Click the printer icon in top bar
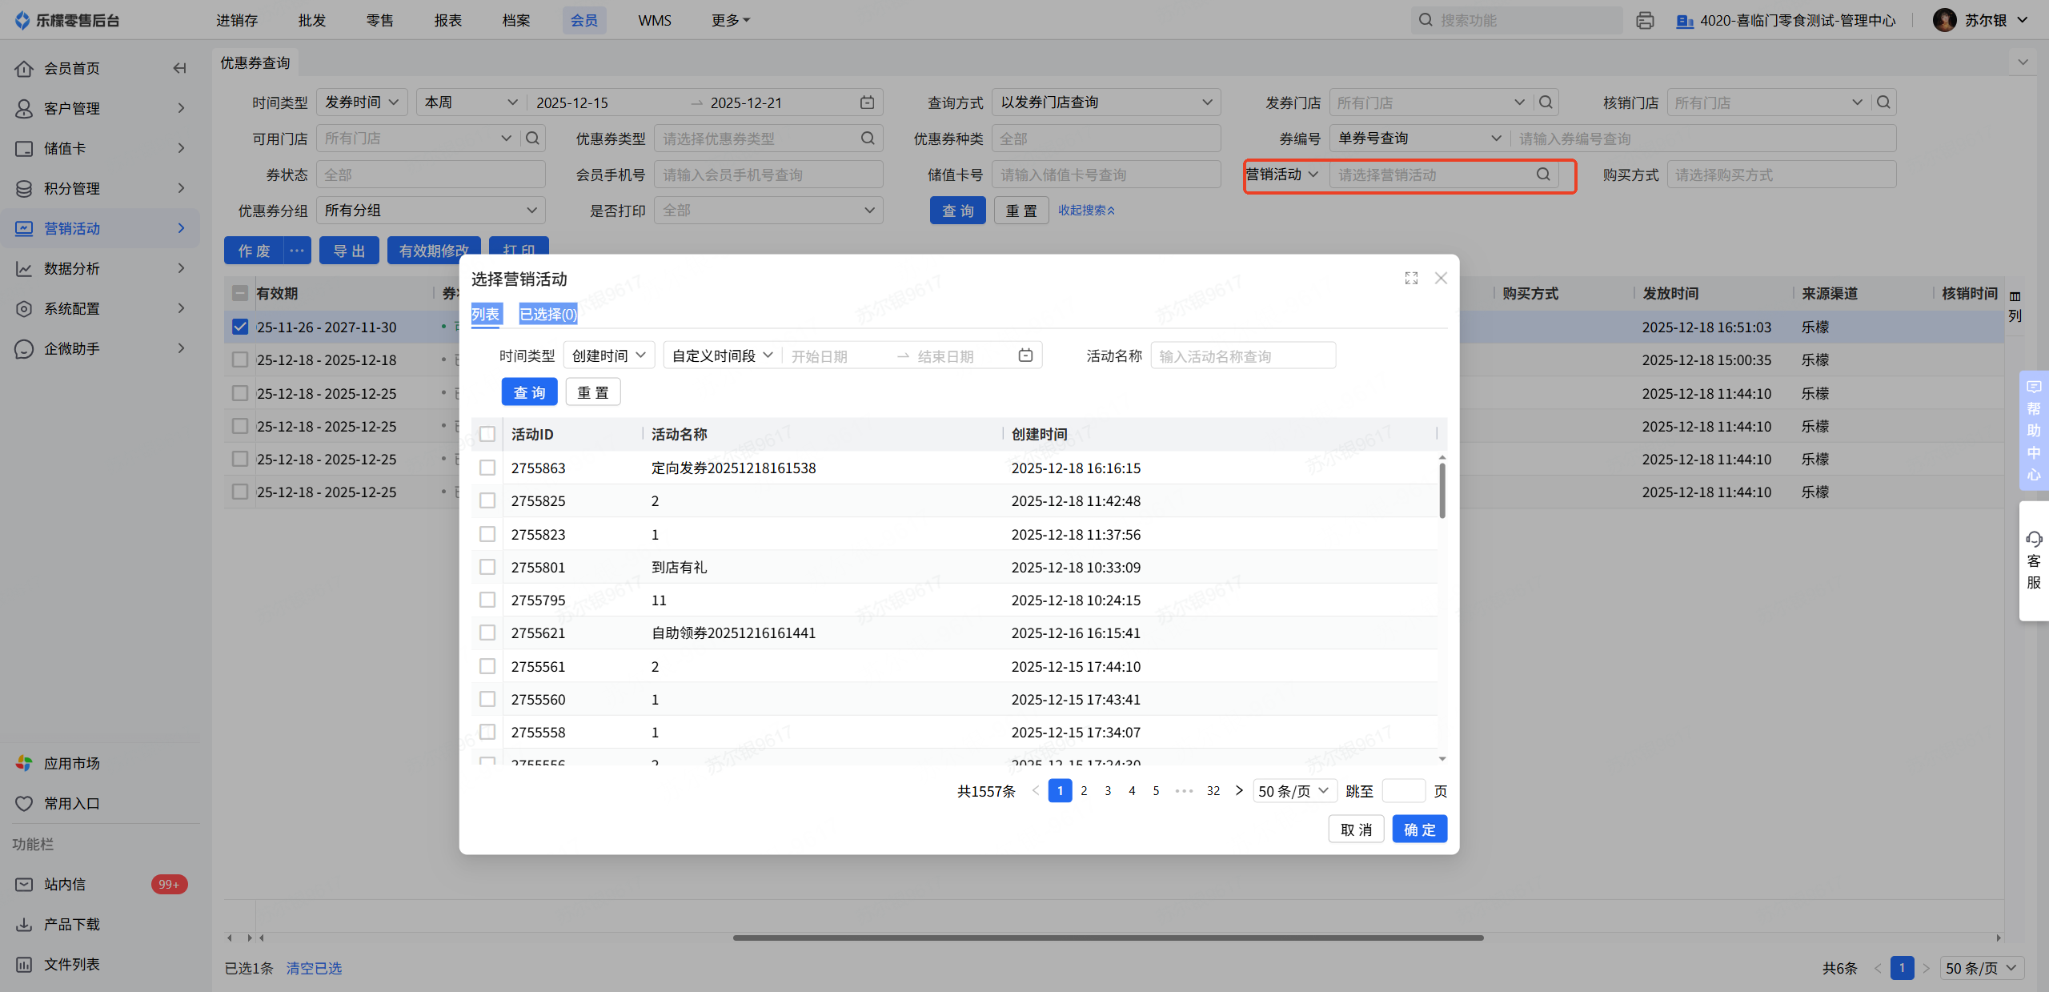 (1645, 21)
